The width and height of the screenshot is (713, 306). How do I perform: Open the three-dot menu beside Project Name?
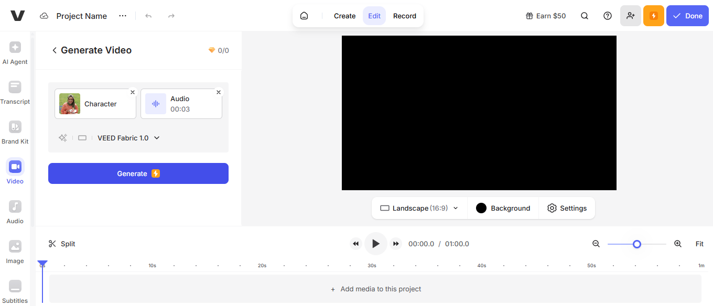coord(123,16)
